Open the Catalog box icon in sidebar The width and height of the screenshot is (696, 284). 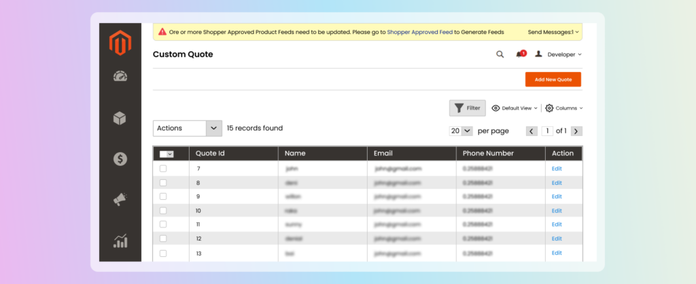click(120, 118)
